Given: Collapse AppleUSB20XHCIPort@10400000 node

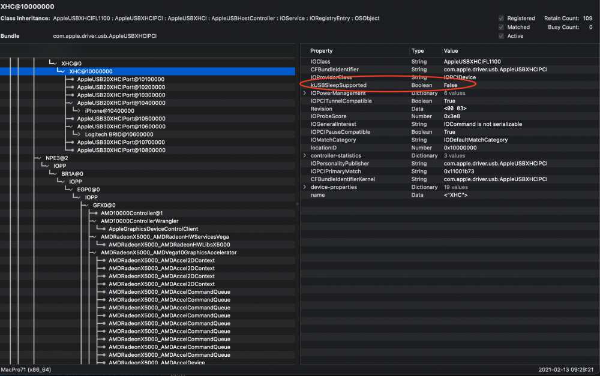Looking at the screenshot, I should [x=70, y=103].
